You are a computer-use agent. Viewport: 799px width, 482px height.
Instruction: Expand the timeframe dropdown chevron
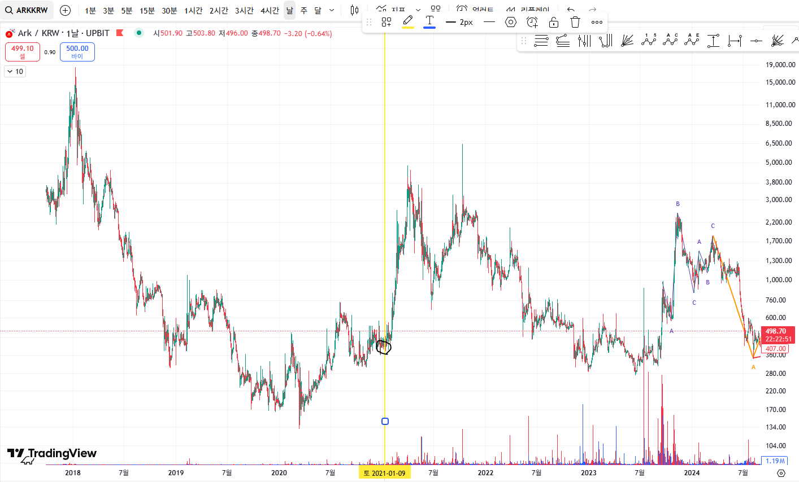coord(332,10)
